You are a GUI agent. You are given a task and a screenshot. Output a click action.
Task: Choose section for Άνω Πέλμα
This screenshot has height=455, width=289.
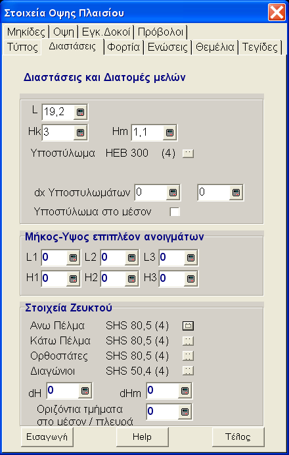click(x=188, y=326)
